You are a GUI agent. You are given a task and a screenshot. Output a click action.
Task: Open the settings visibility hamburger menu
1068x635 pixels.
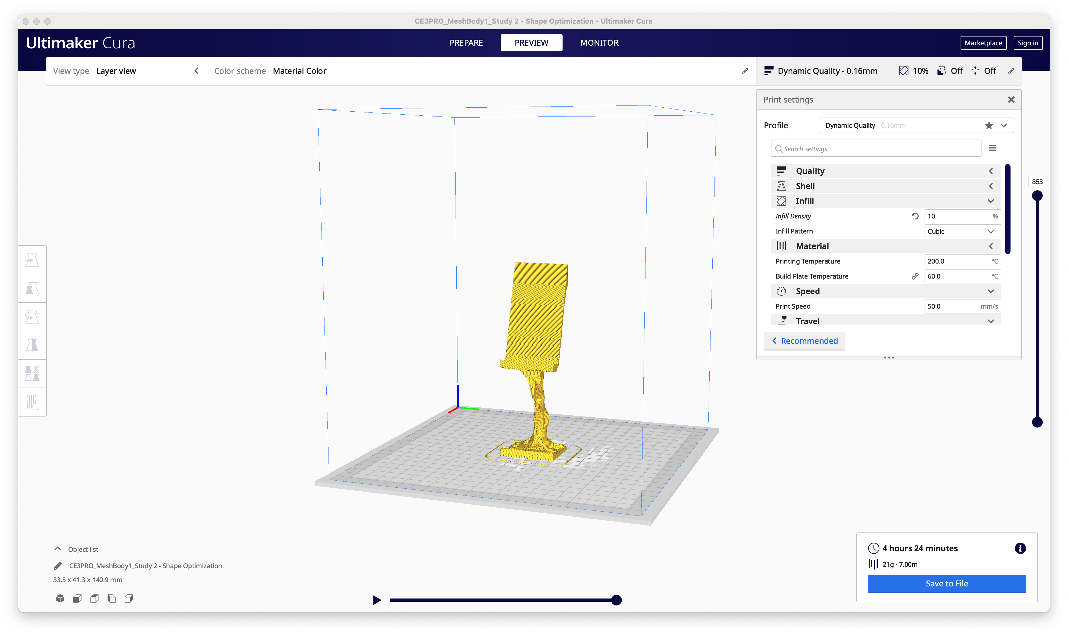(992, 148)
